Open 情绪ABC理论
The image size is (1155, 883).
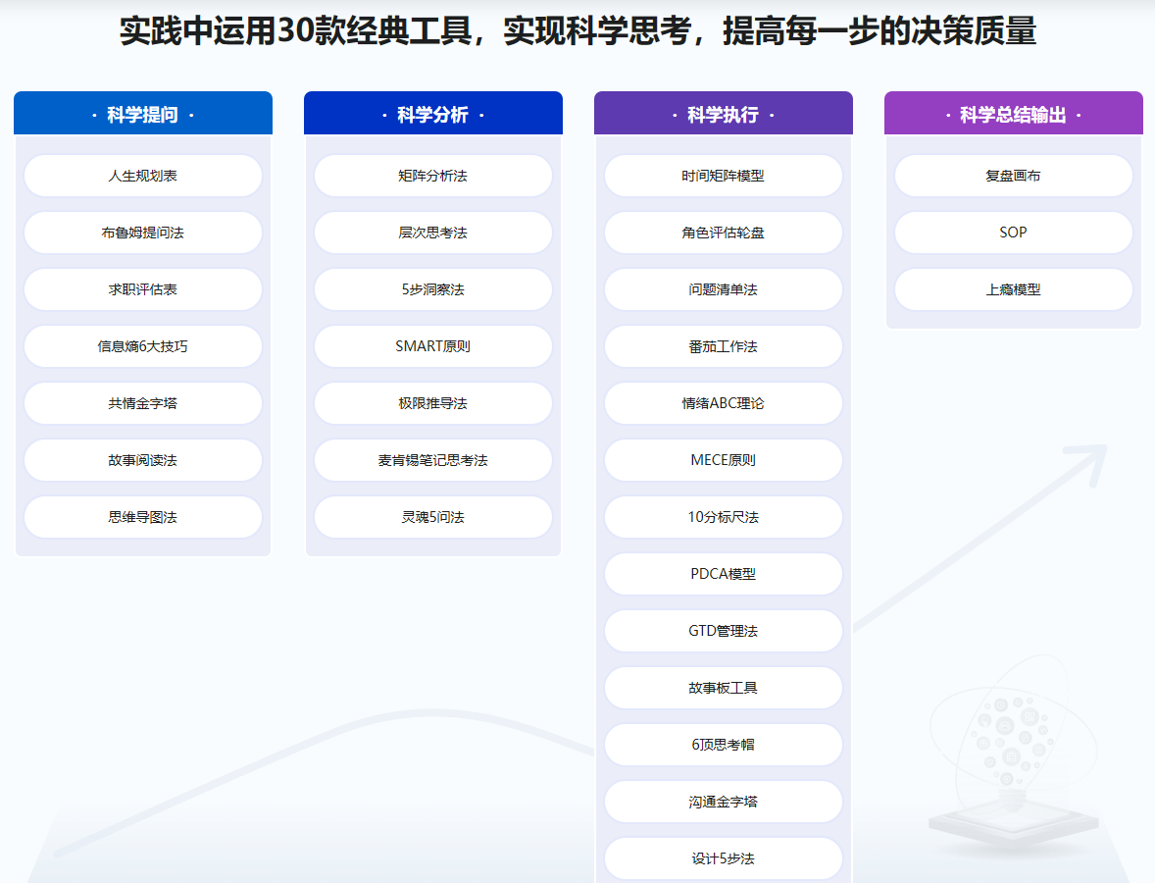click(x=724, y=403)
